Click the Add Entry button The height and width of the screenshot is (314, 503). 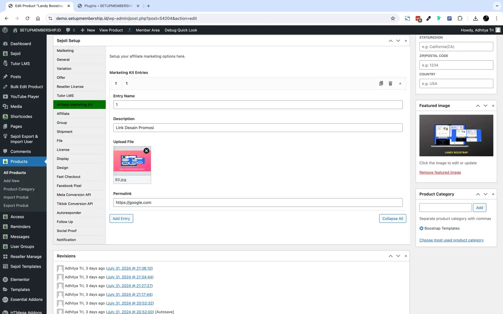tap(121, 218)
